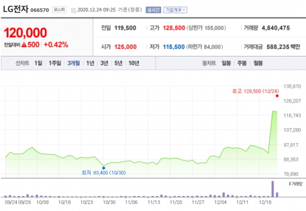
Task: Click the stock code 066570
Action: (40, 10)
